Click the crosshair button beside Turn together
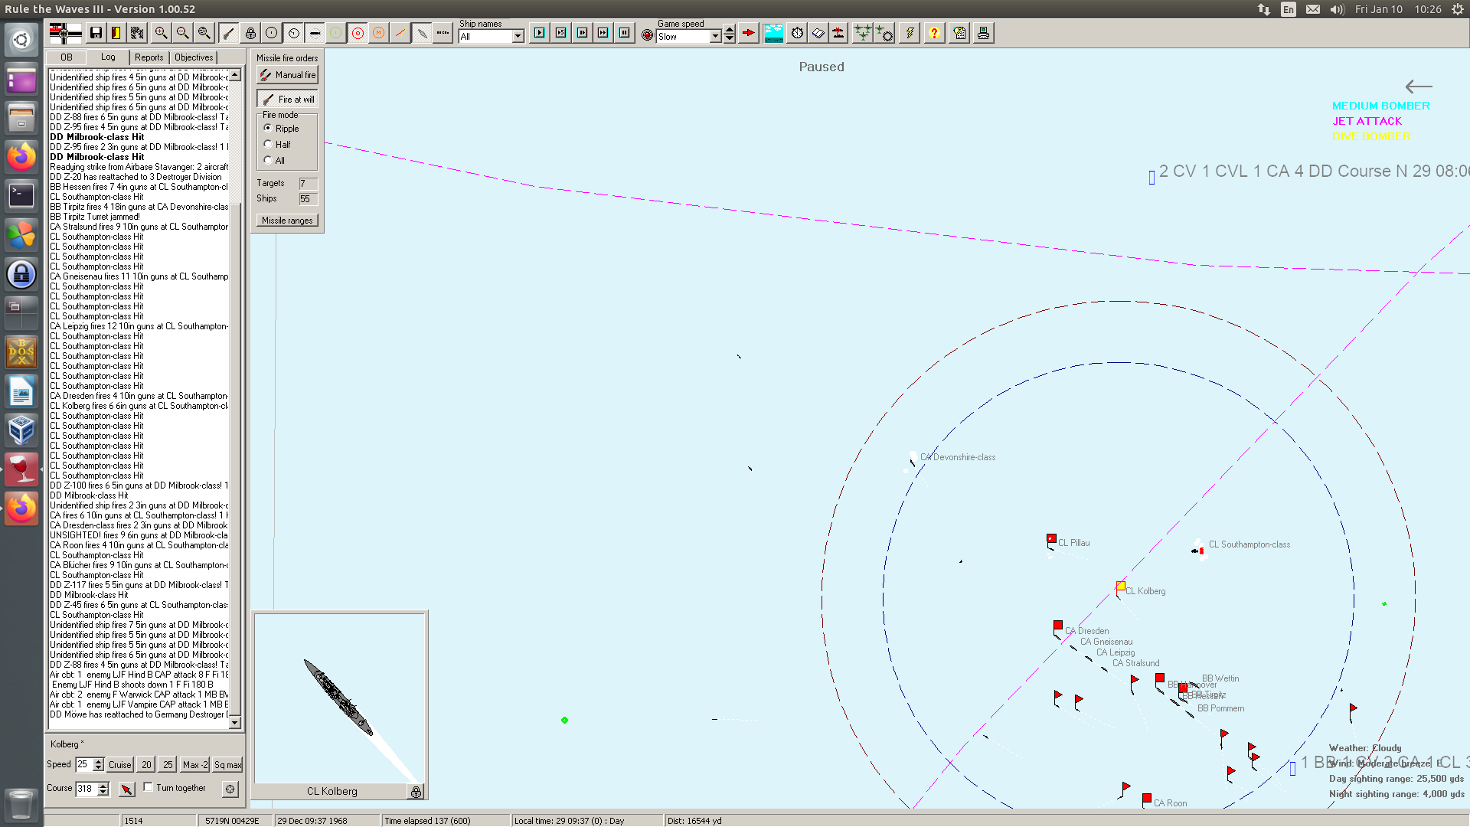Screen dimensions: 1470x827 [230, 789]
